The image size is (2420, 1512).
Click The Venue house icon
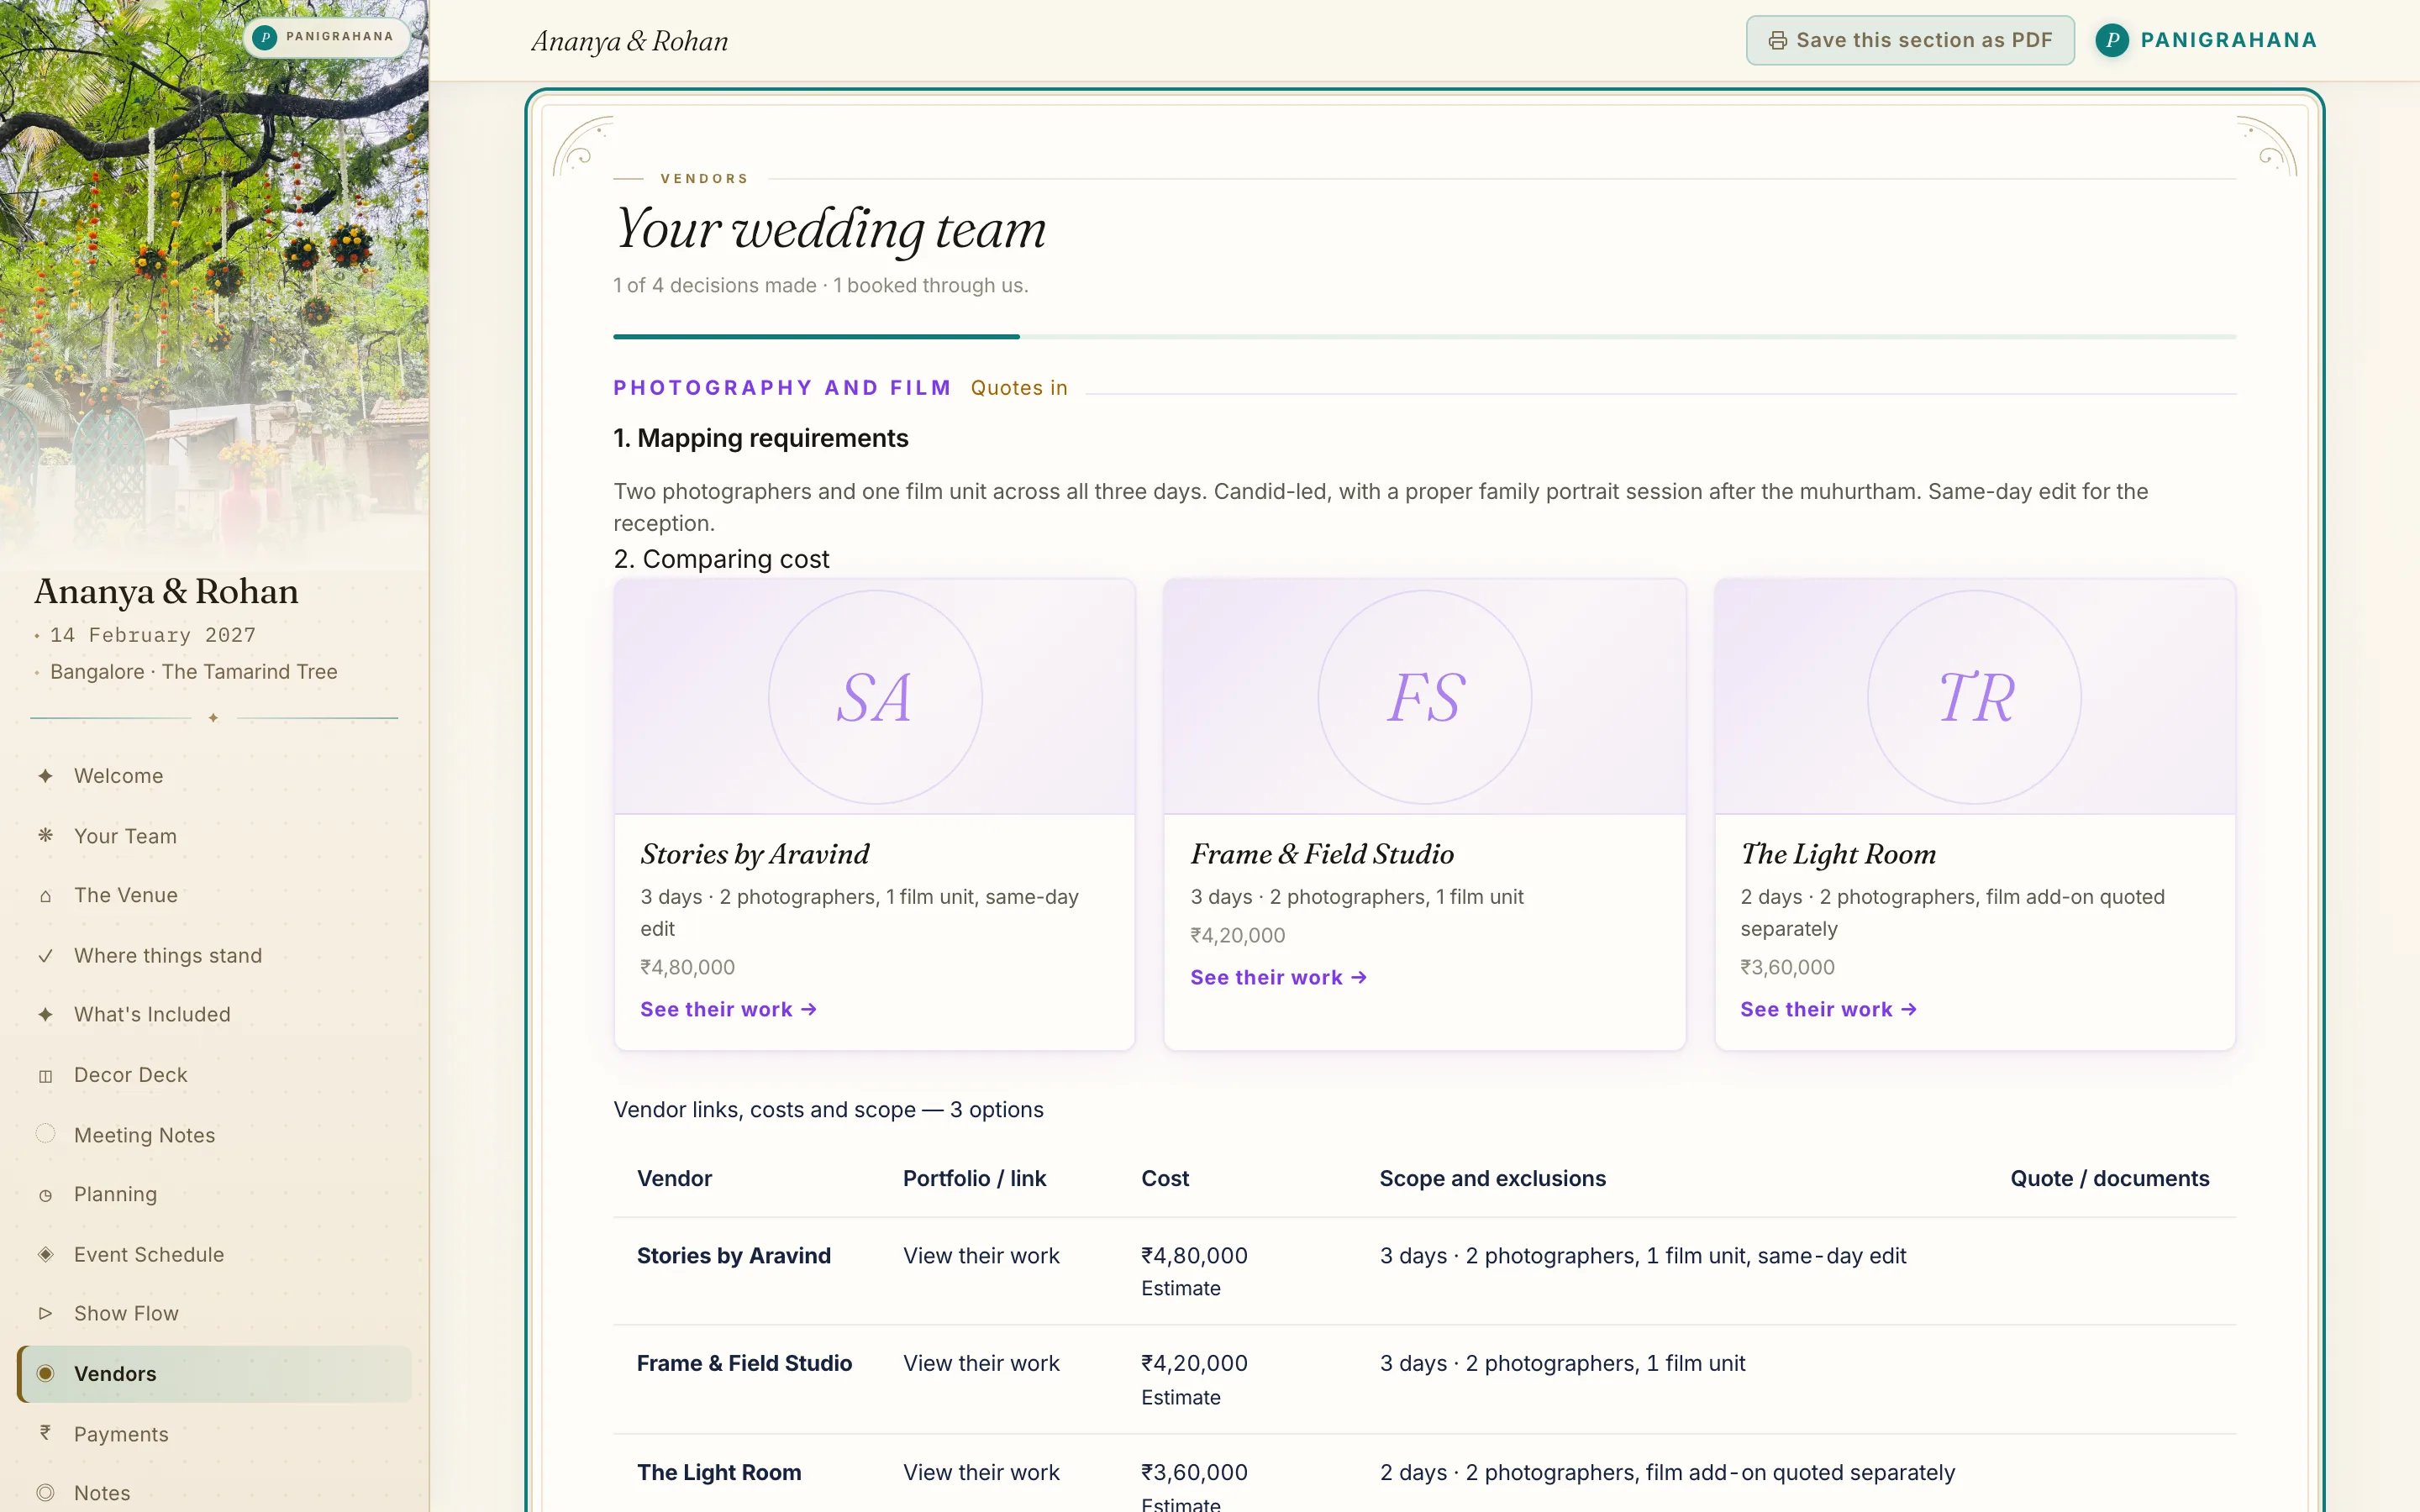tap(45, 896)
